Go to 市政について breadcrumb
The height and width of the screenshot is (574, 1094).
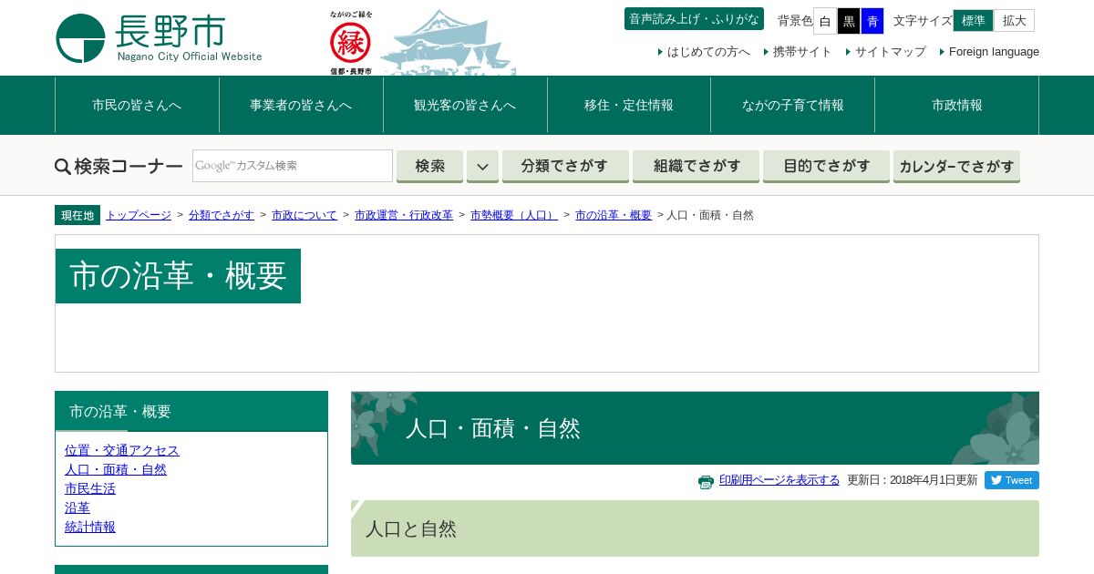tap(304, 215)
